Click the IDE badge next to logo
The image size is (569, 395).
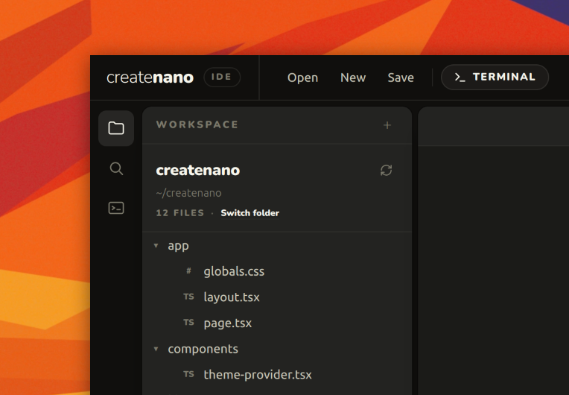[222, 77]
